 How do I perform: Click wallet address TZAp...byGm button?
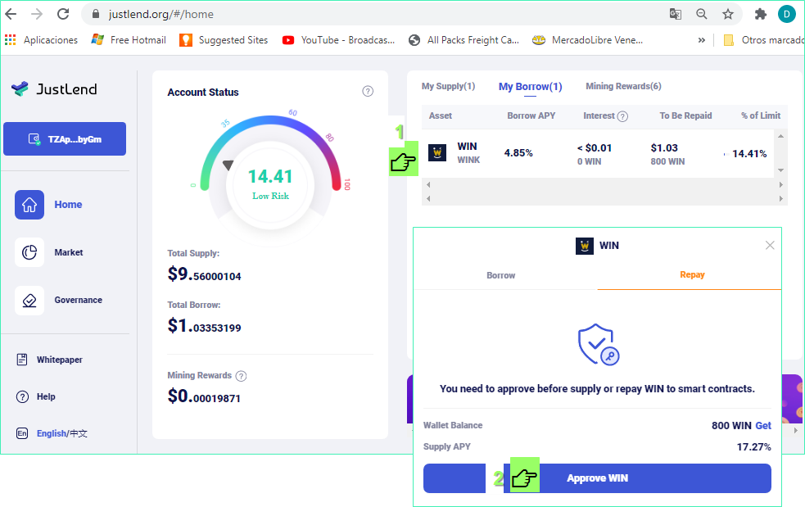pyautogui.click(x=65, y=138)
